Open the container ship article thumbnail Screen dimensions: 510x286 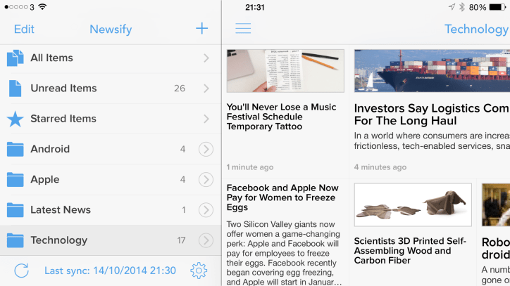[431, 71]
